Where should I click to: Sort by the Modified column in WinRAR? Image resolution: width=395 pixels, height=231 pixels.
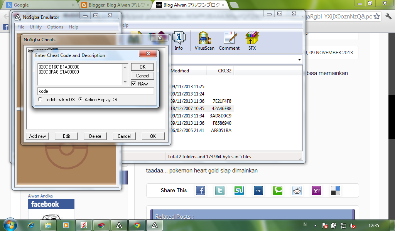coord(188,71)
